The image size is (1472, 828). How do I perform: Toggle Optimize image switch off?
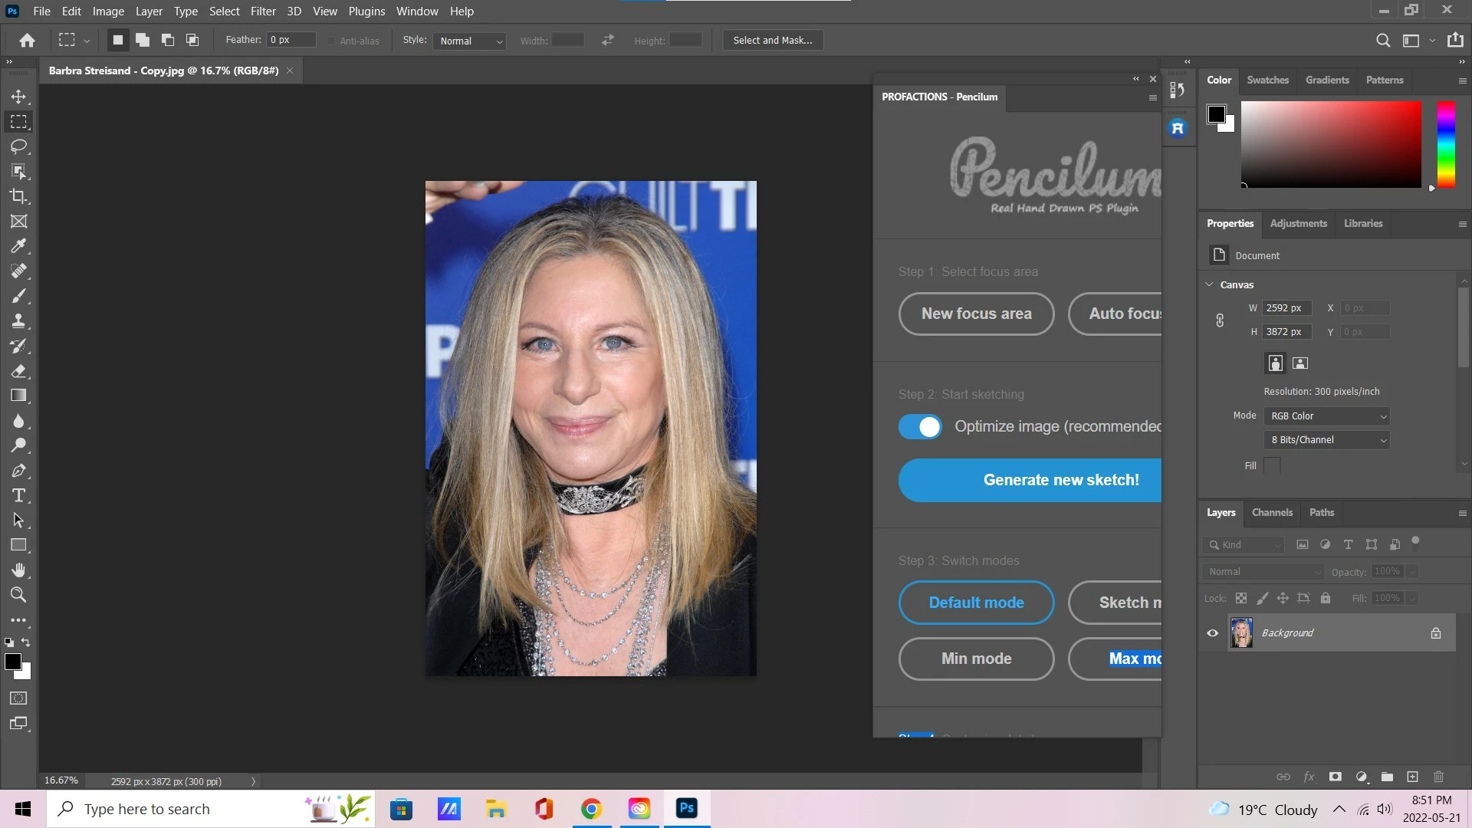tap(920, 427)
